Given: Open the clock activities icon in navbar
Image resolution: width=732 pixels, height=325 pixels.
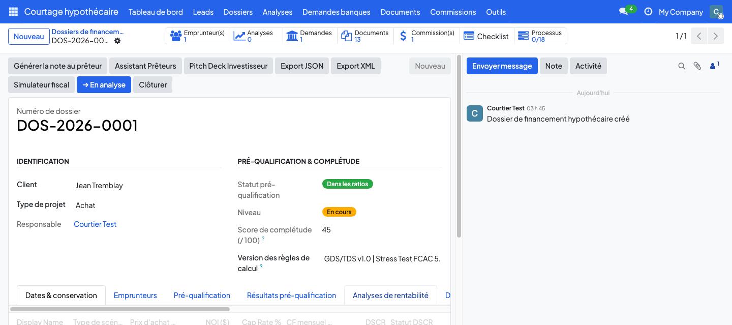Looking at the screenshot, I should [x=648, y=12].
